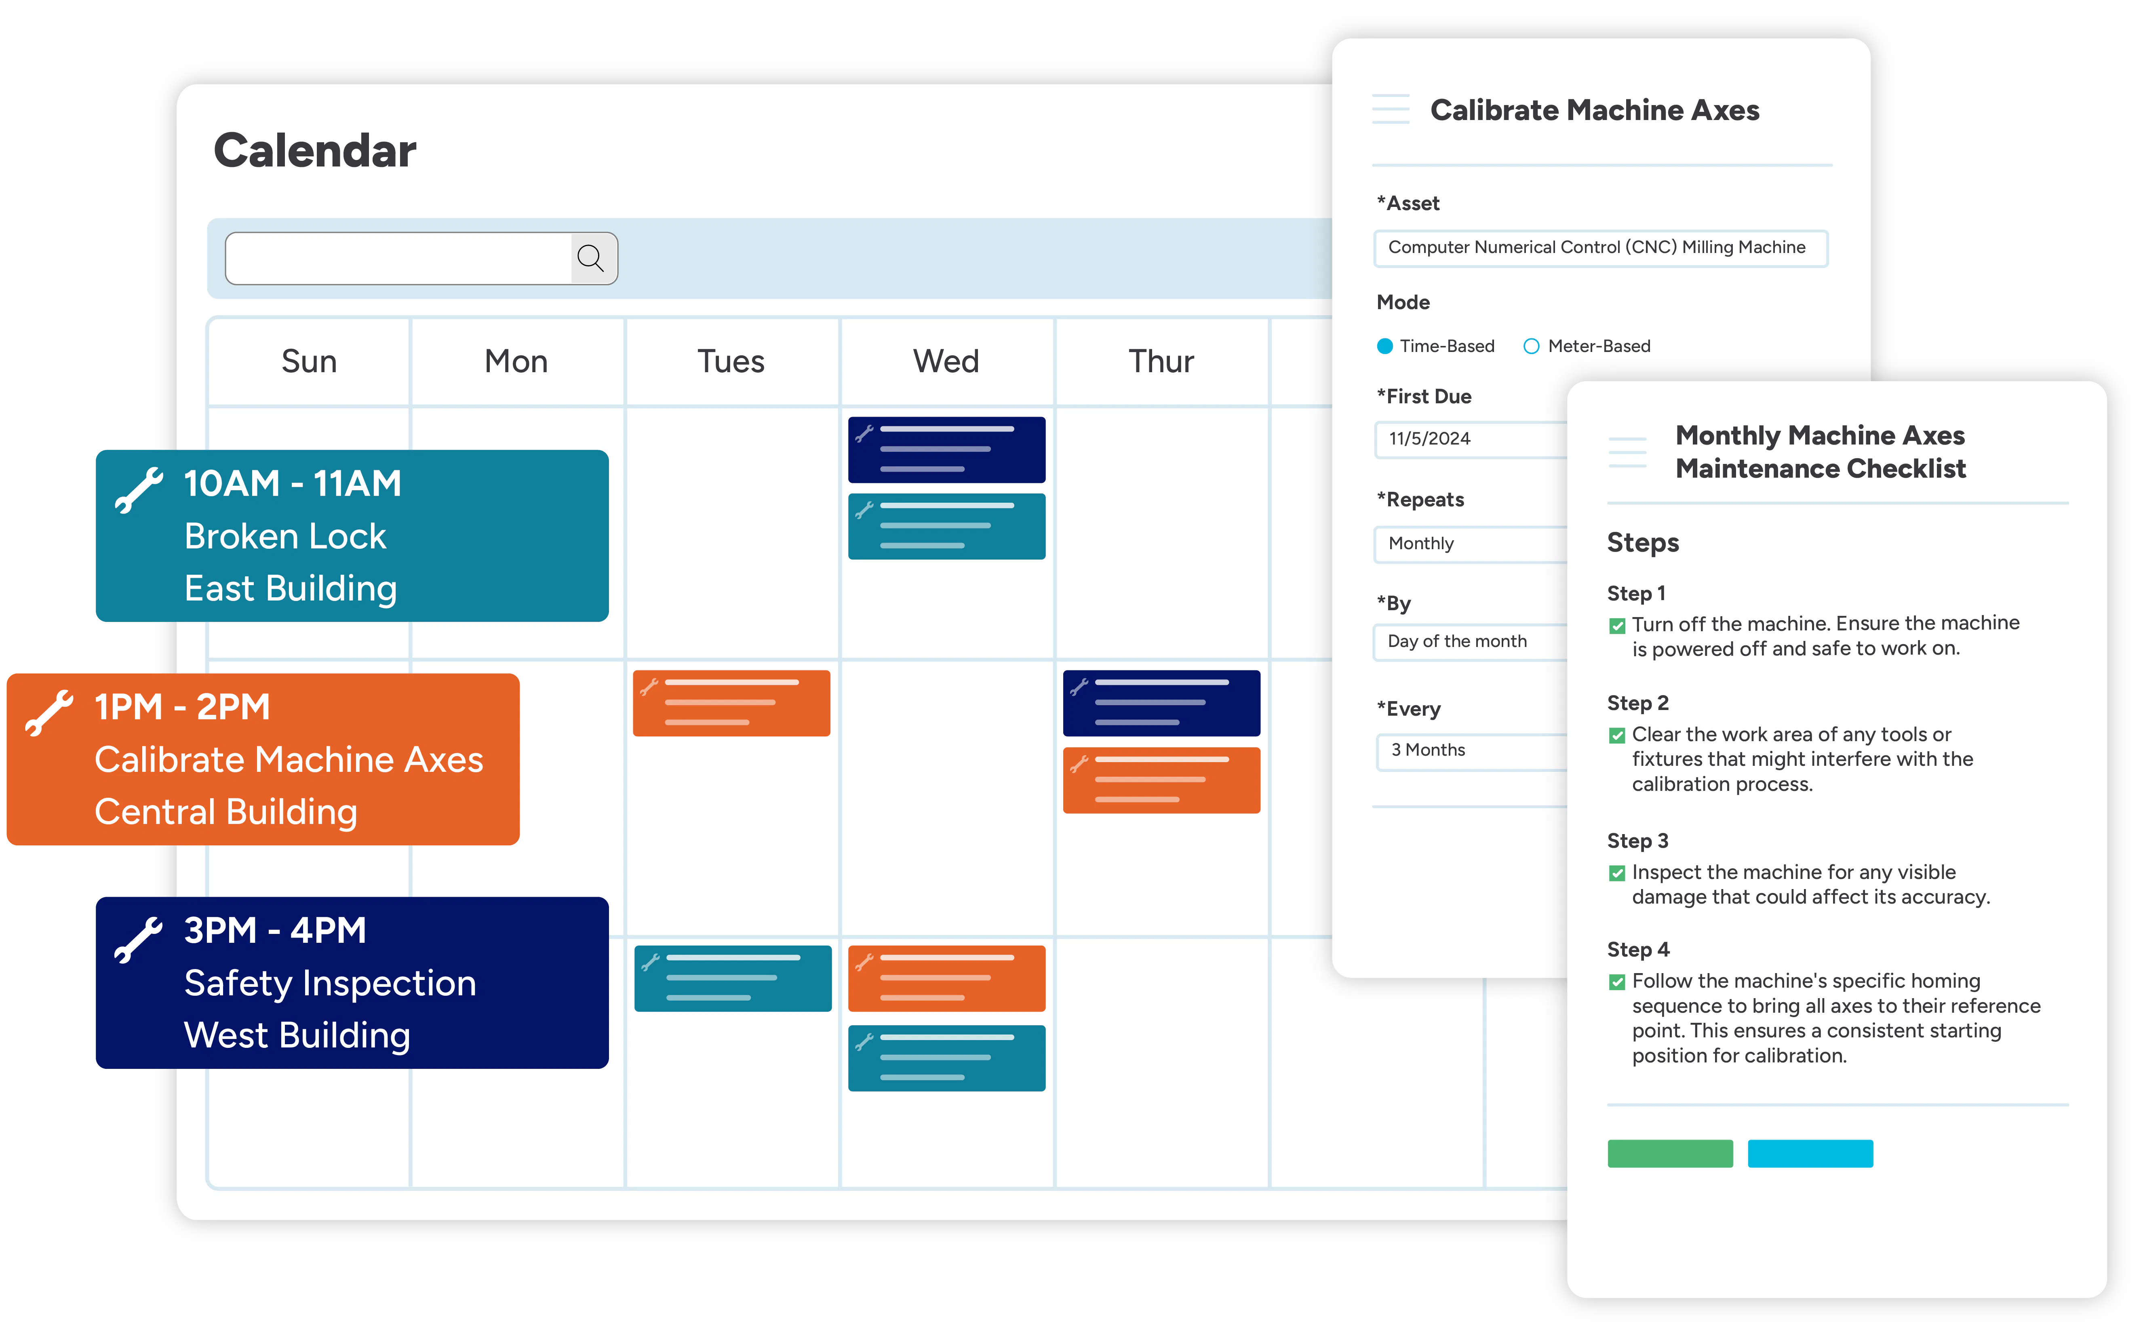Image resolution: width=2143 pixels, height=1338 pixels.
Task: Click the Calendar heading text
Action: [314, 150]
